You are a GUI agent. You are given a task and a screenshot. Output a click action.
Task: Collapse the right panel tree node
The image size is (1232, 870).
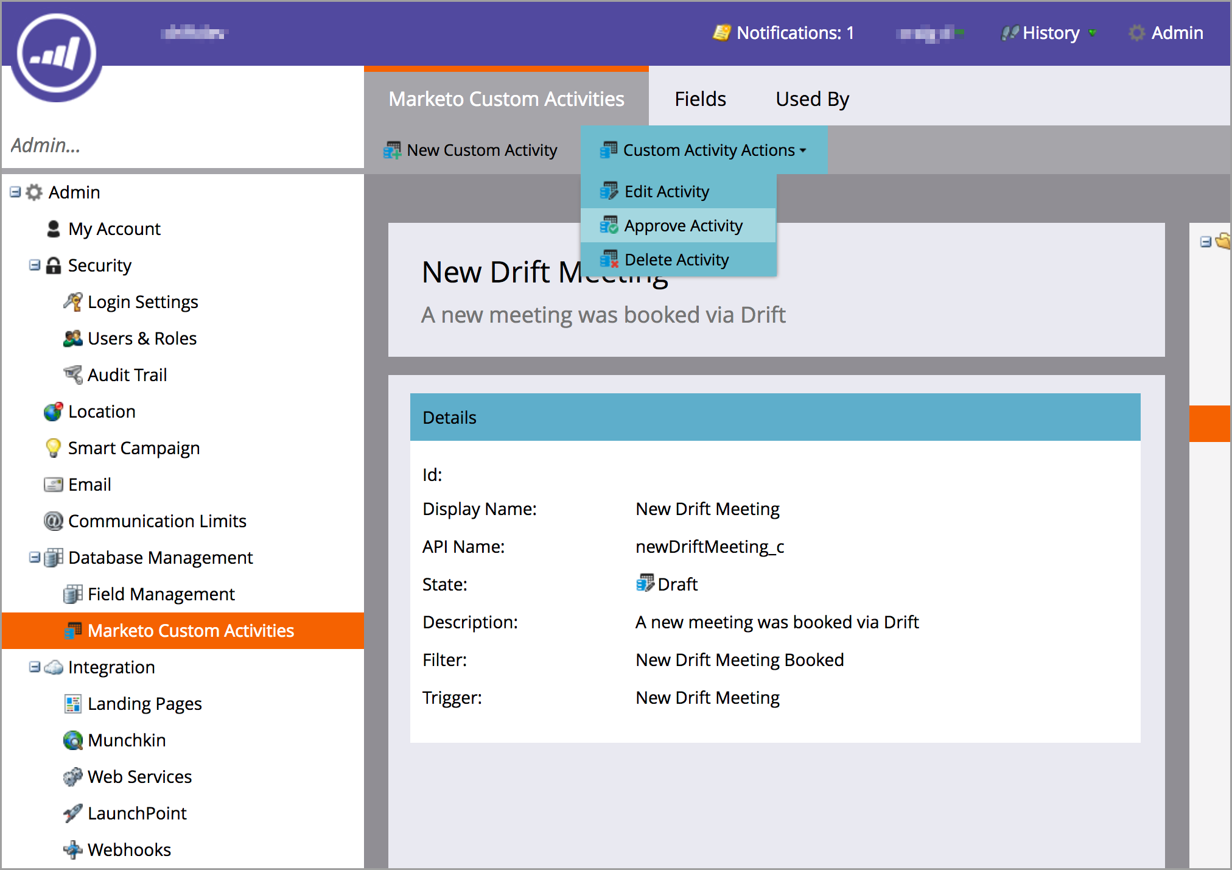click(x=1205, y=242)
